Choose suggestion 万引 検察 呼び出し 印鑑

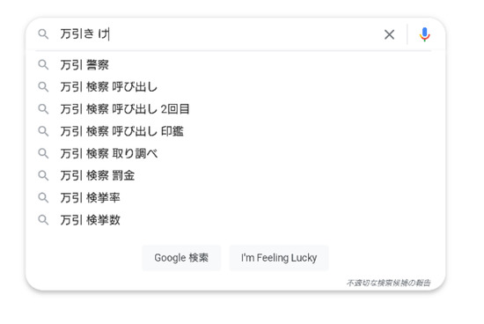coord(233,131)
